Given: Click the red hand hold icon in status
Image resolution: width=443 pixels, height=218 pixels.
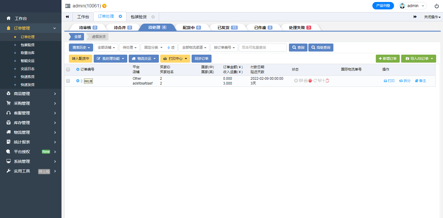Looking at the screenshot, I should click(x=310, y=81).
